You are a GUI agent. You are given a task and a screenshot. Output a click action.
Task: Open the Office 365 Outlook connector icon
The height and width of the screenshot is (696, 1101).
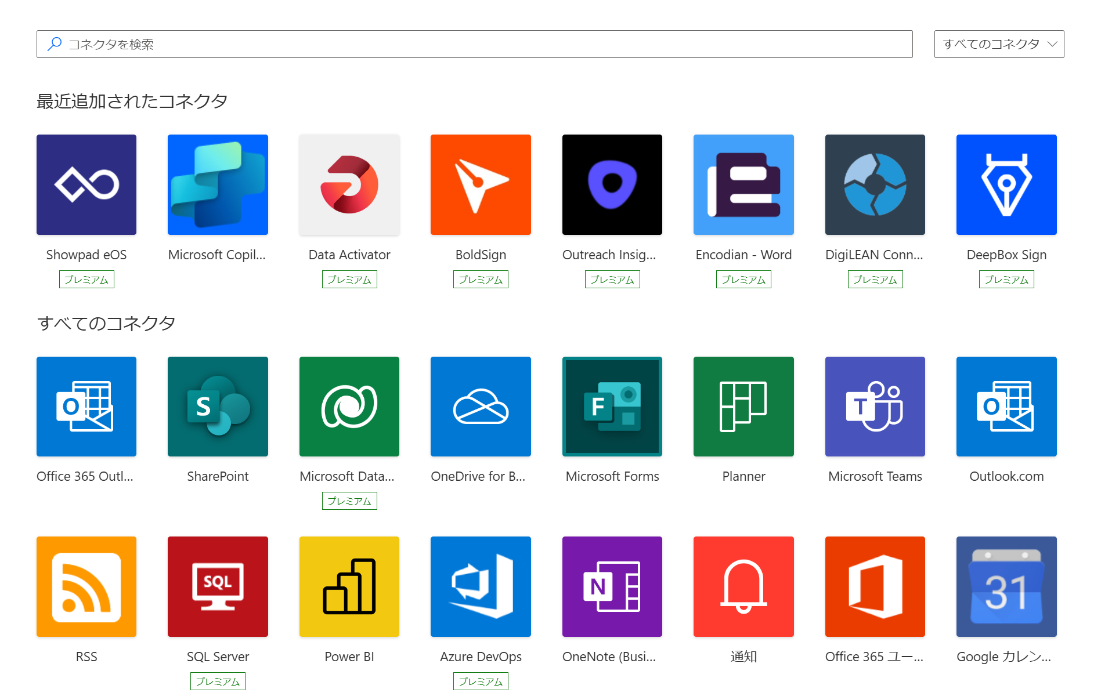(x=86, y=407)
